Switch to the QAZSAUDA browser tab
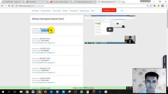 [x=13, y=2]
